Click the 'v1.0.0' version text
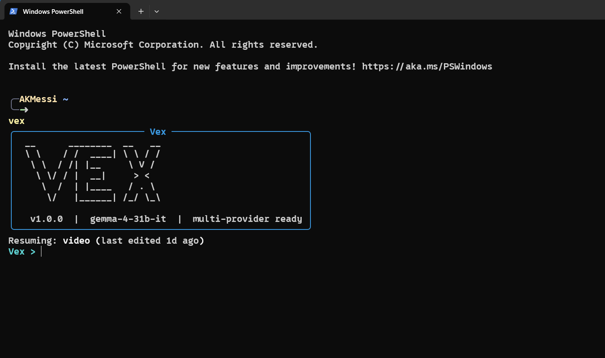This screenshot has width=605, height=358. 46,219
